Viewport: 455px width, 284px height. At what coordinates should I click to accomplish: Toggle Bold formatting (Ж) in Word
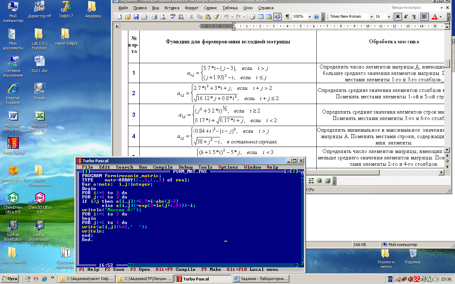click(x=398, y=17)
